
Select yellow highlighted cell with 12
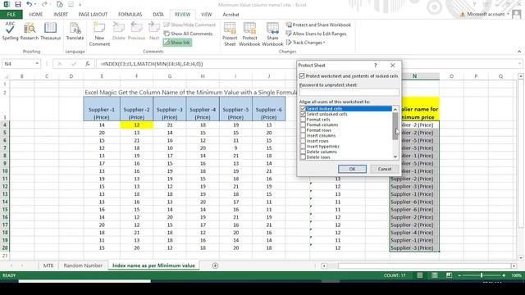tap(136, 125)
